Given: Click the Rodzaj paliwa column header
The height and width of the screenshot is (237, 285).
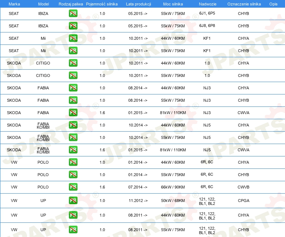Looking at the screenshot, I should click(71, 4).
